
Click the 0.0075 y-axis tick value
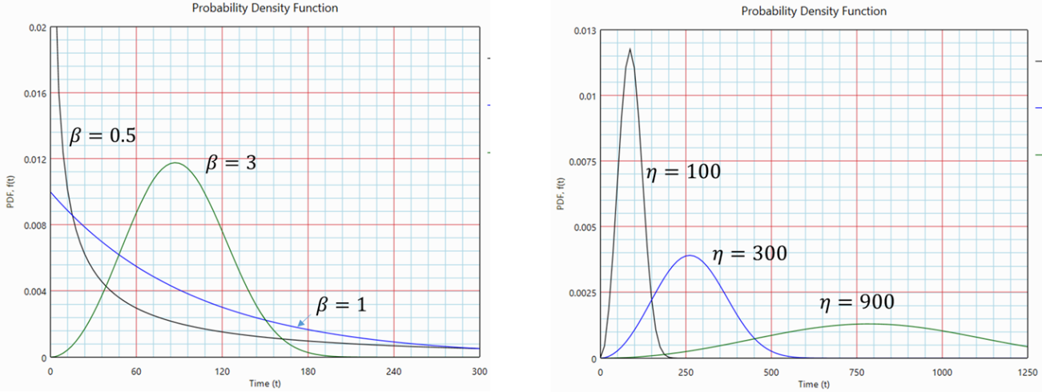coord(583,162)
